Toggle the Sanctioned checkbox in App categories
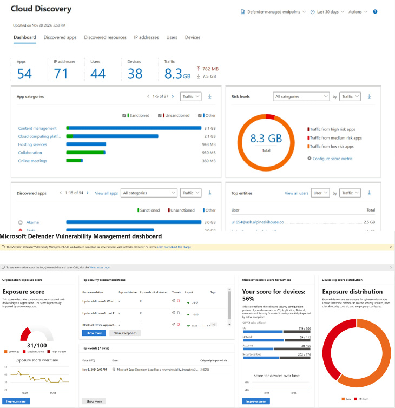 [124, 115]
